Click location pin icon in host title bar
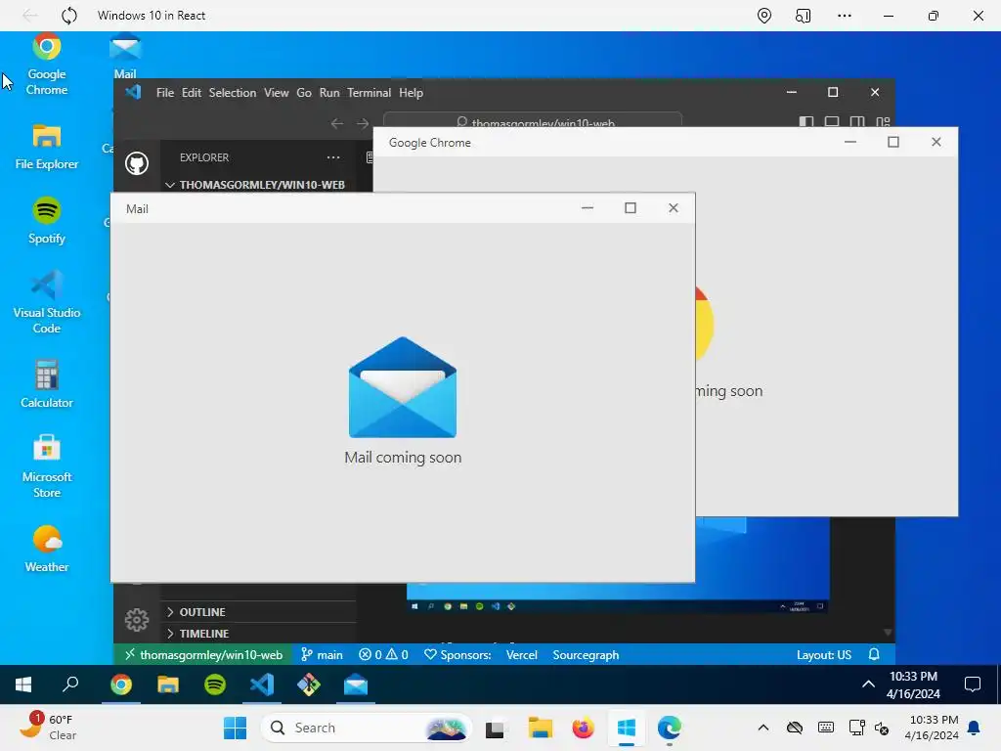Viewport: 1001px width, 751px height. coord(764,16)
